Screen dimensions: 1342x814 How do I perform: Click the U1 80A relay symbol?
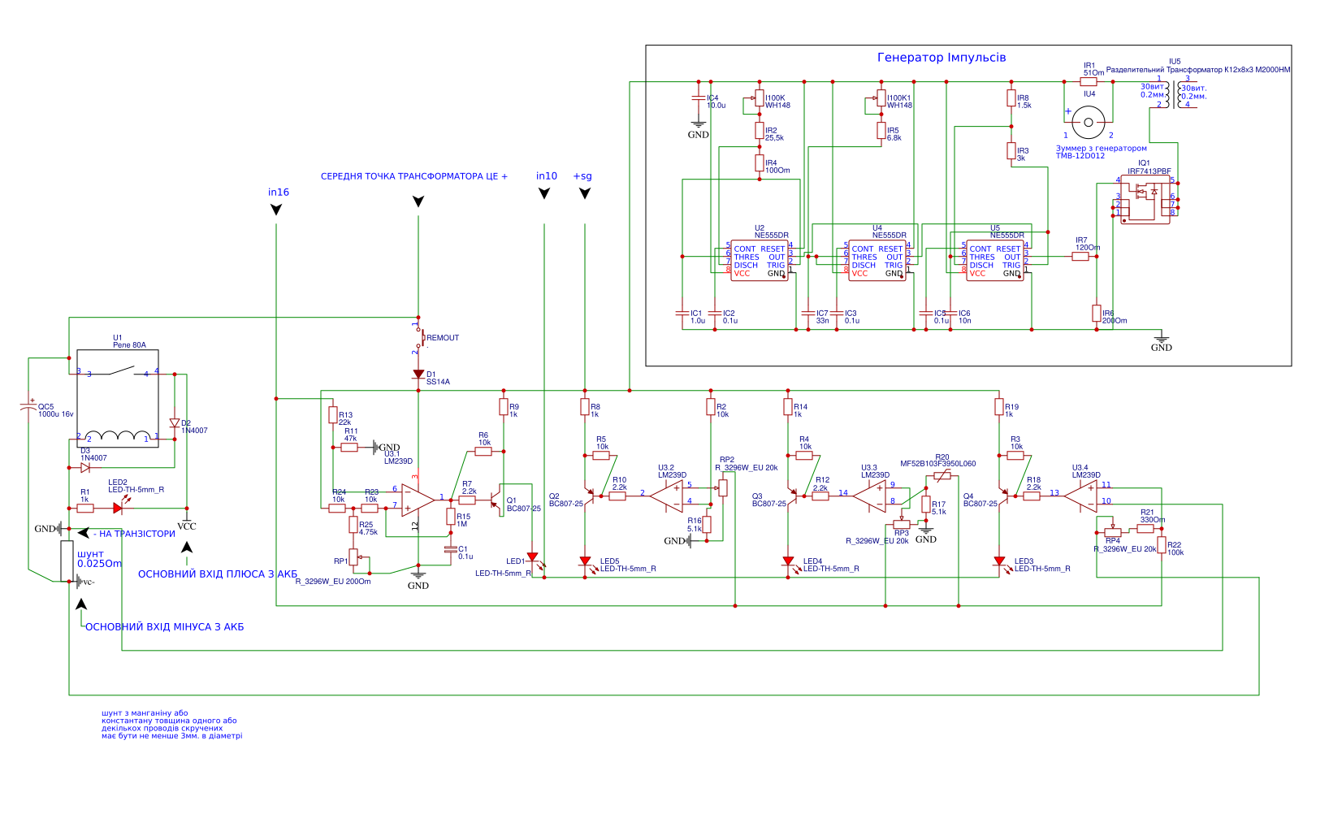[x=118, y=398]
